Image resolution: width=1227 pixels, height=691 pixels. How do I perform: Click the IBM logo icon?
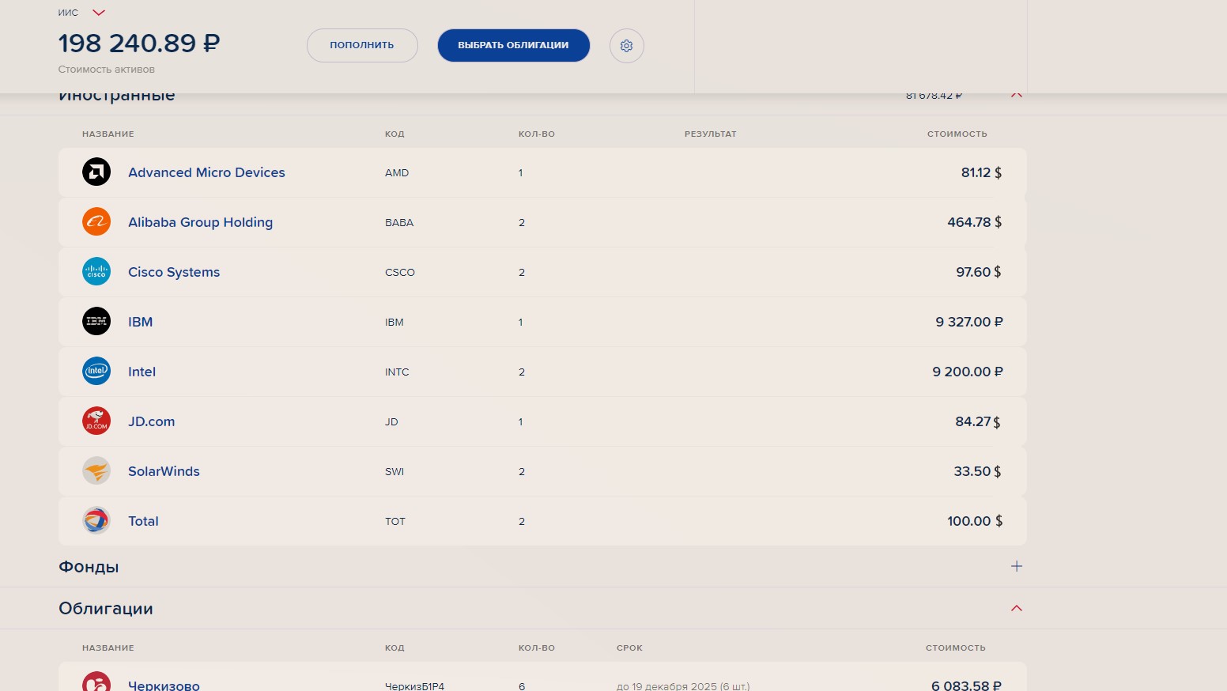click(96, 322)
